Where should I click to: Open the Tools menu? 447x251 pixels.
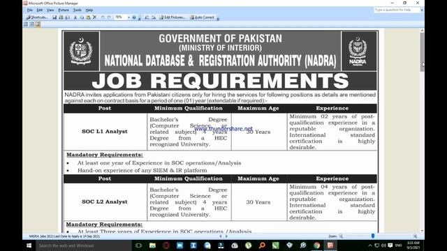tap(77, 10)
